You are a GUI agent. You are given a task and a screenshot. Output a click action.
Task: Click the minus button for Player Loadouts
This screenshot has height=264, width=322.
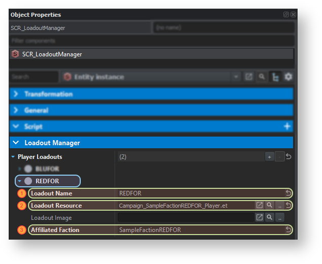tap(279, 157)
